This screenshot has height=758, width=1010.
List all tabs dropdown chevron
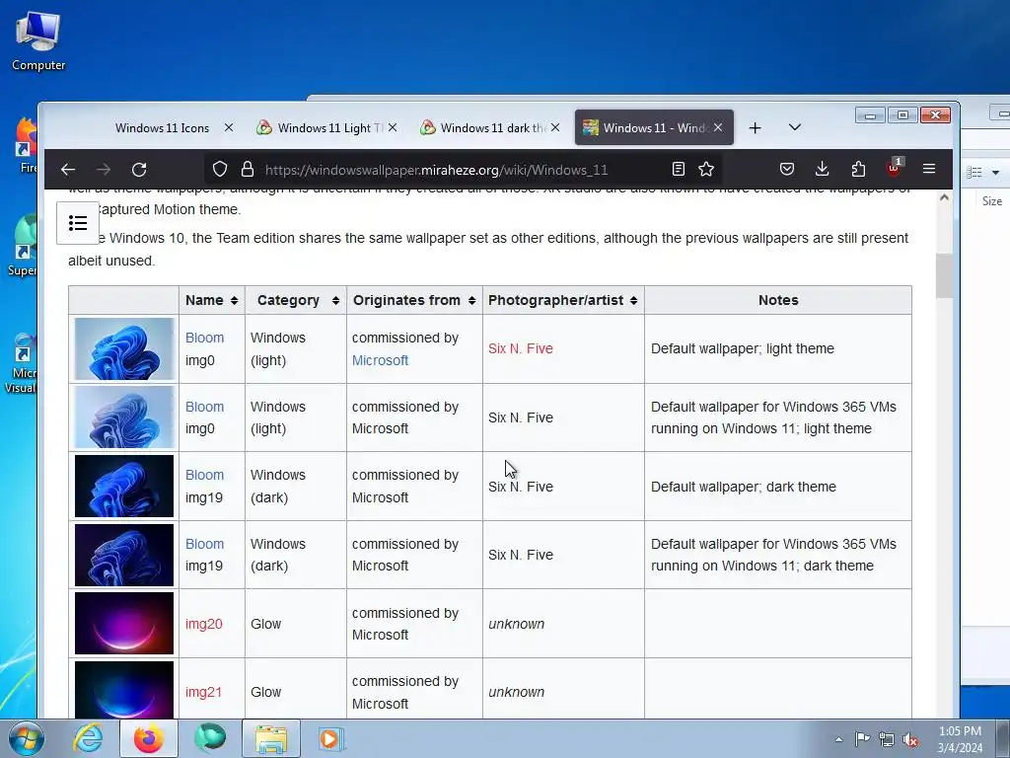(x=795, y=127)
